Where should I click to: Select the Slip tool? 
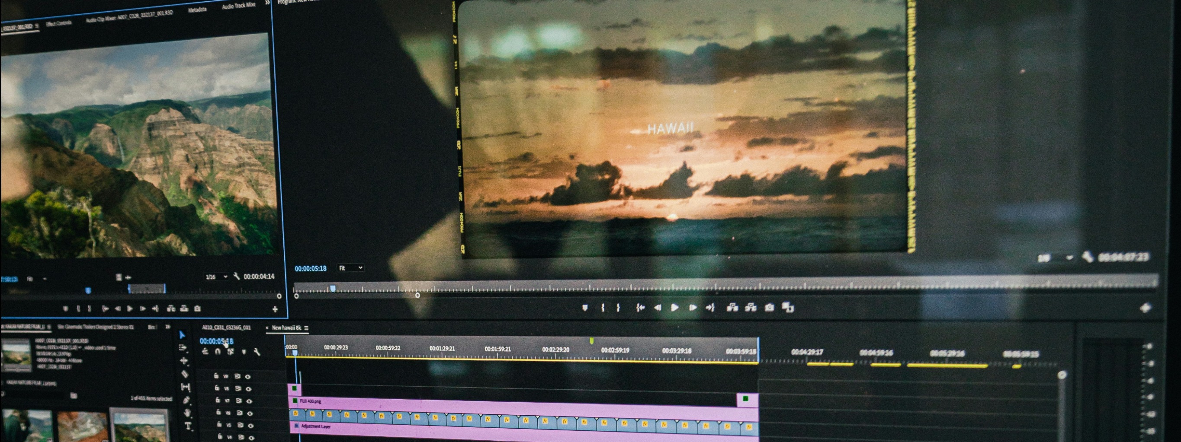coord(186,387)
